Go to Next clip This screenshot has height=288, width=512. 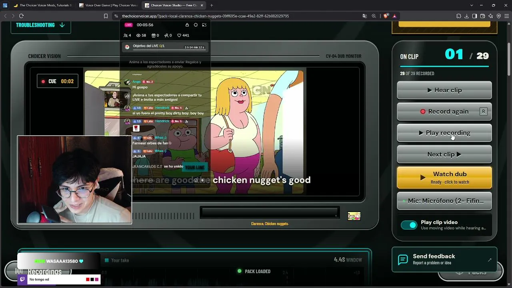tap(444, 154)
